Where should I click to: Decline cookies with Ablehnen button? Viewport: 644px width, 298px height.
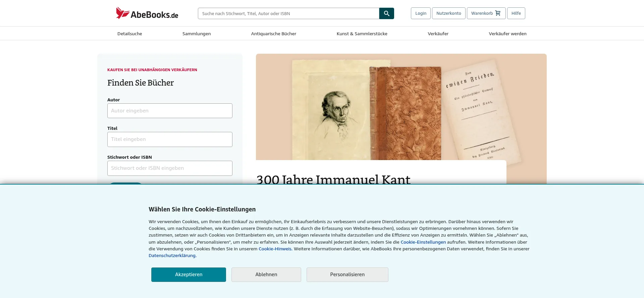pos(266,275)
